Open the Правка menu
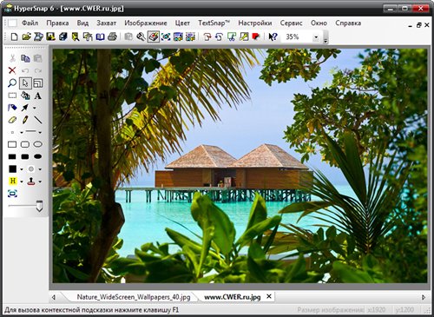Viewport: 434px width, 317px height. 57,23
